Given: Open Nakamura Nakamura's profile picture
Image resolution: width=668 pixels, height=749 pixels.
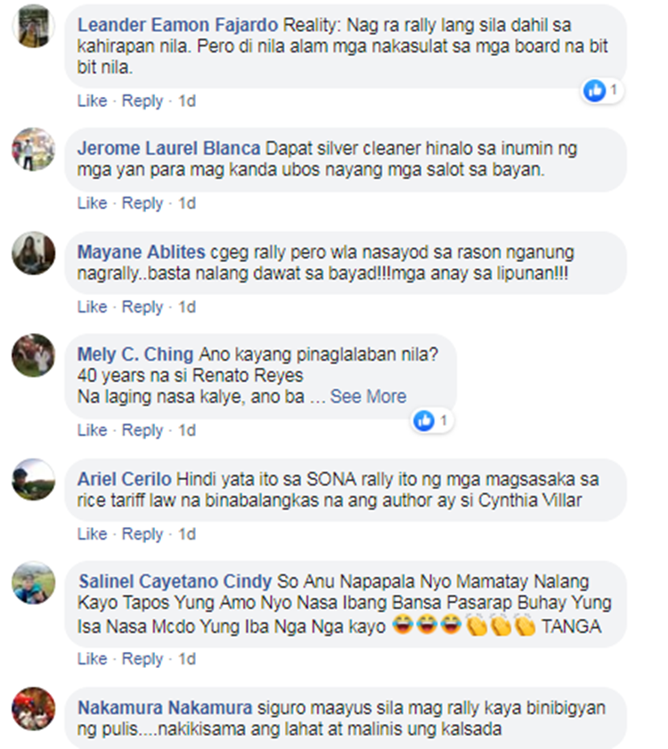Looking at the screenshot, I should tap(34, 708).
